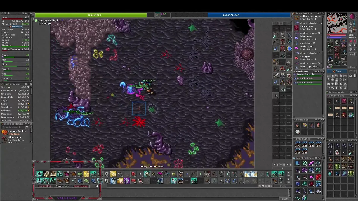Toggle the PvP mode button

(353, 54)
